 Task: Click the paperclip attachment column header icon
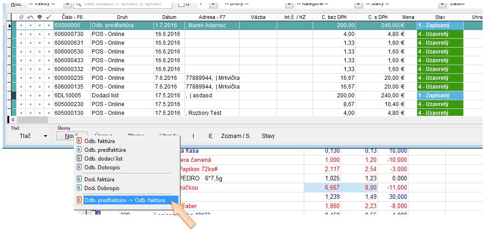coord(21,17)
